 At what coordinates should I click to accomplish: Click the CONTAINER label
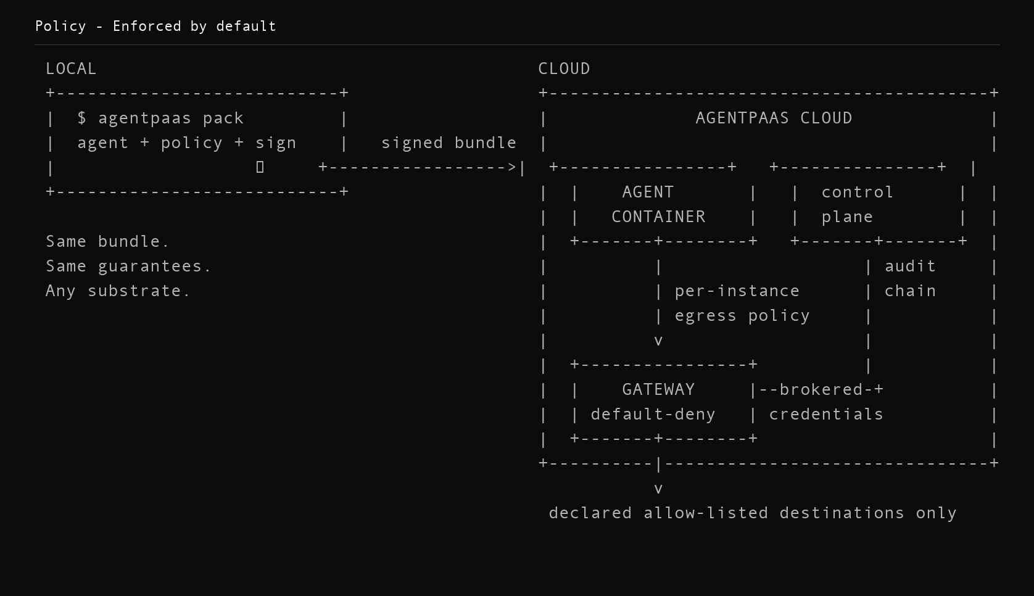point(658,217)
